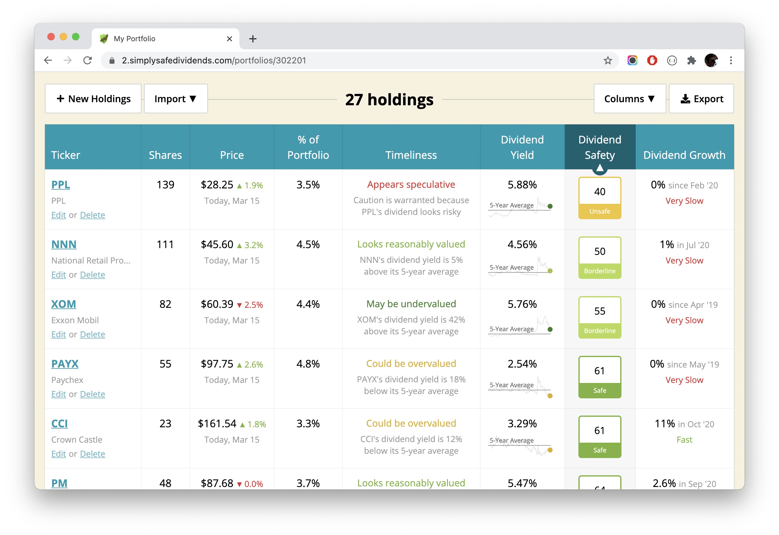Reverse the Dividend Safety sort order
The height and width of the screenshot is (535, 779).
pos(600,147)
